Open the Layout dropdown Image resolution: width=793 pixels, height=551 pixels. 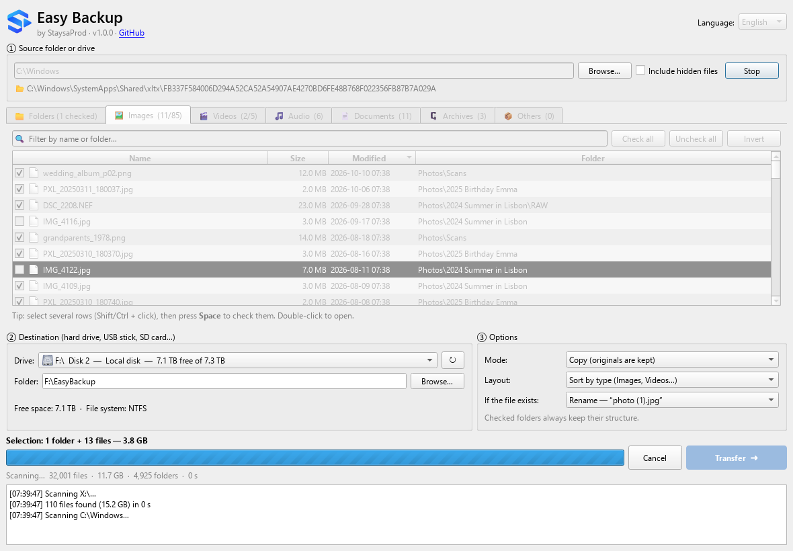coord(671,380)
